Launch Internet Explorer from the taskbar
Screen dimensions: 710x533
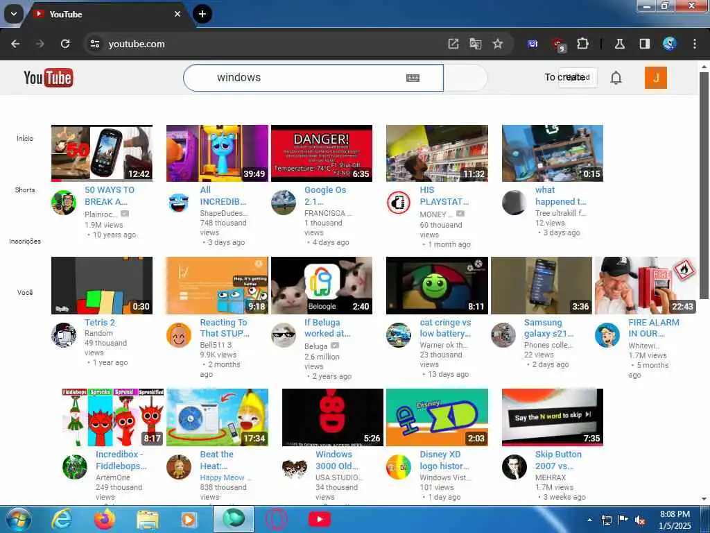pos(62,519)
